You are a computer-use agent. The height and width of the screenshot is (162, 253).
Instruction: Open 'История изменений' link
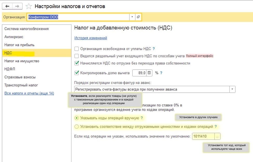tap(91, 38)
